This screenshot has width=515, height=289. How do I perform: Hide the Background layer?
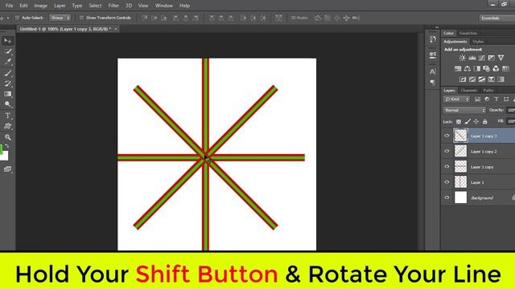coord(447,197)
